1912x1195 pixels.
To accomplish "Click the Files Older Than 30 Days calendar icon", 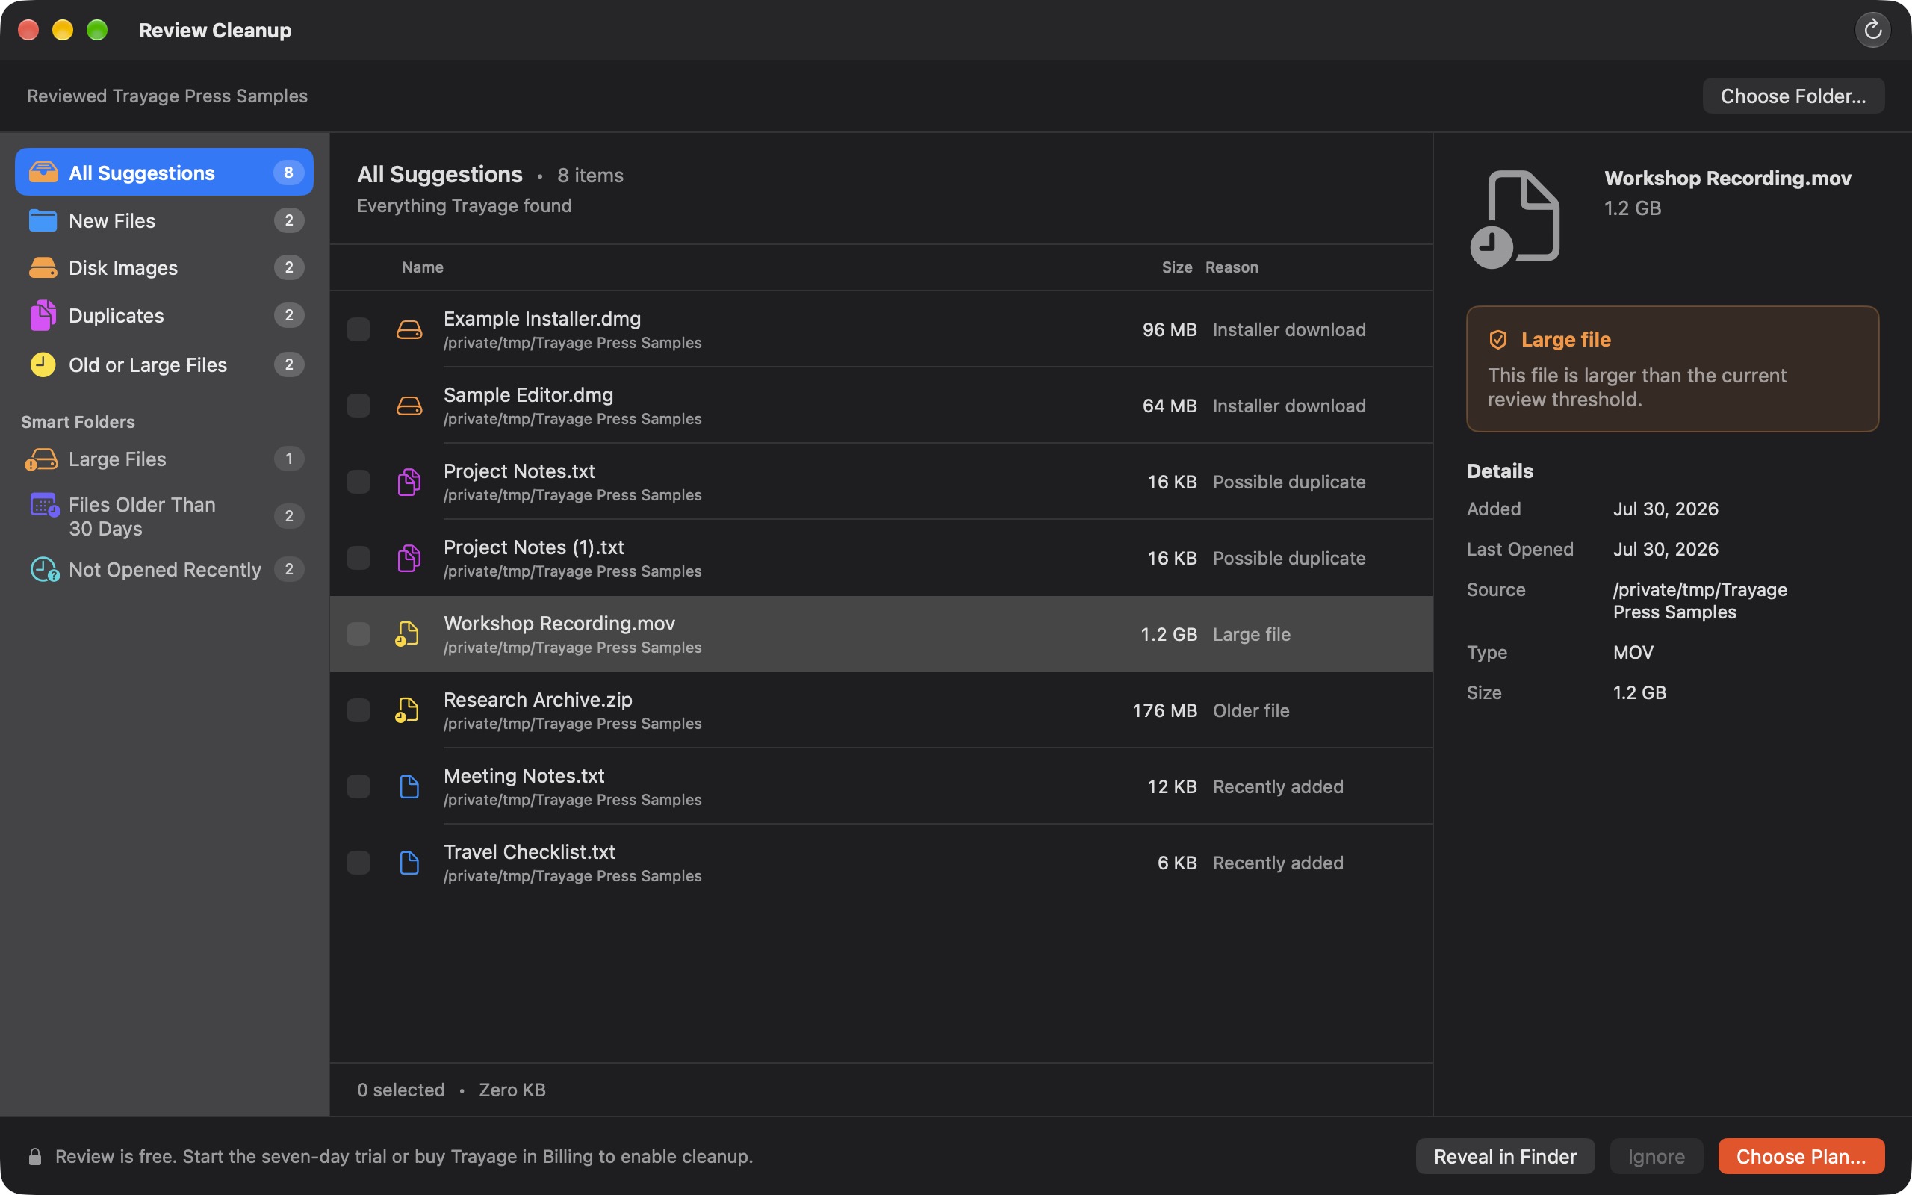I will coord(43,505).
